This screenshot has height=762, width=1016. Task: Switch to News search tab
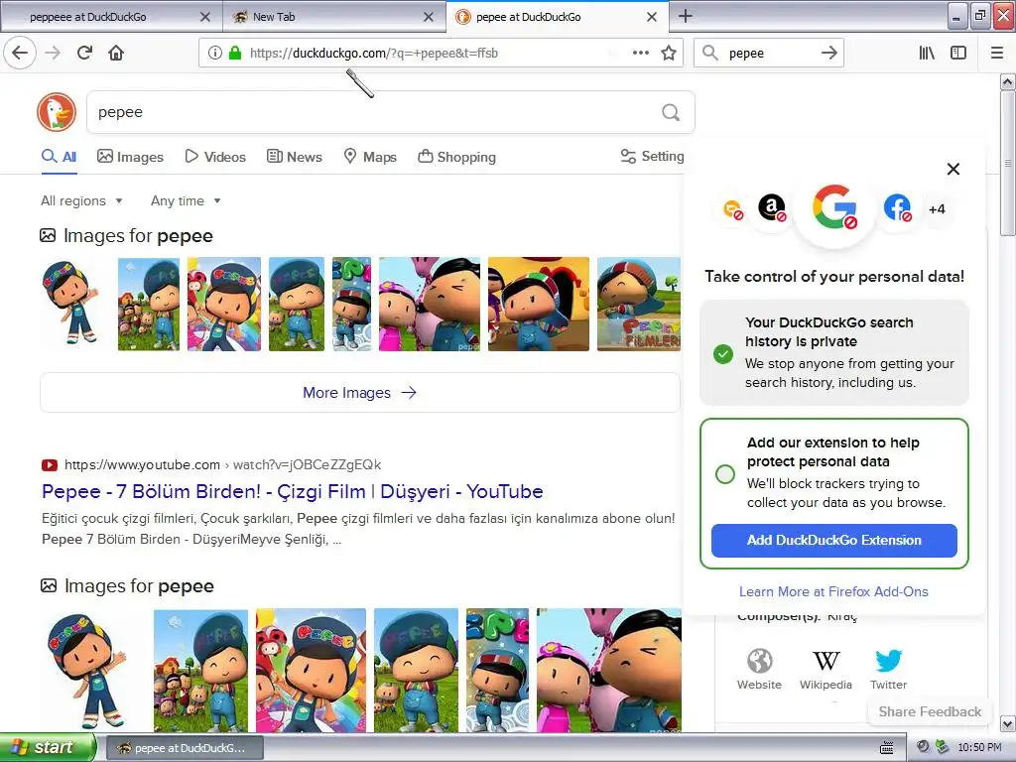(x=294, y=157)
